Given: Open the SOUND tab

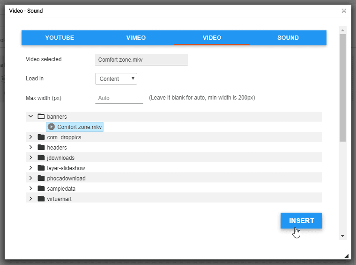Looking at the screenshot, I should click(288, 38).
